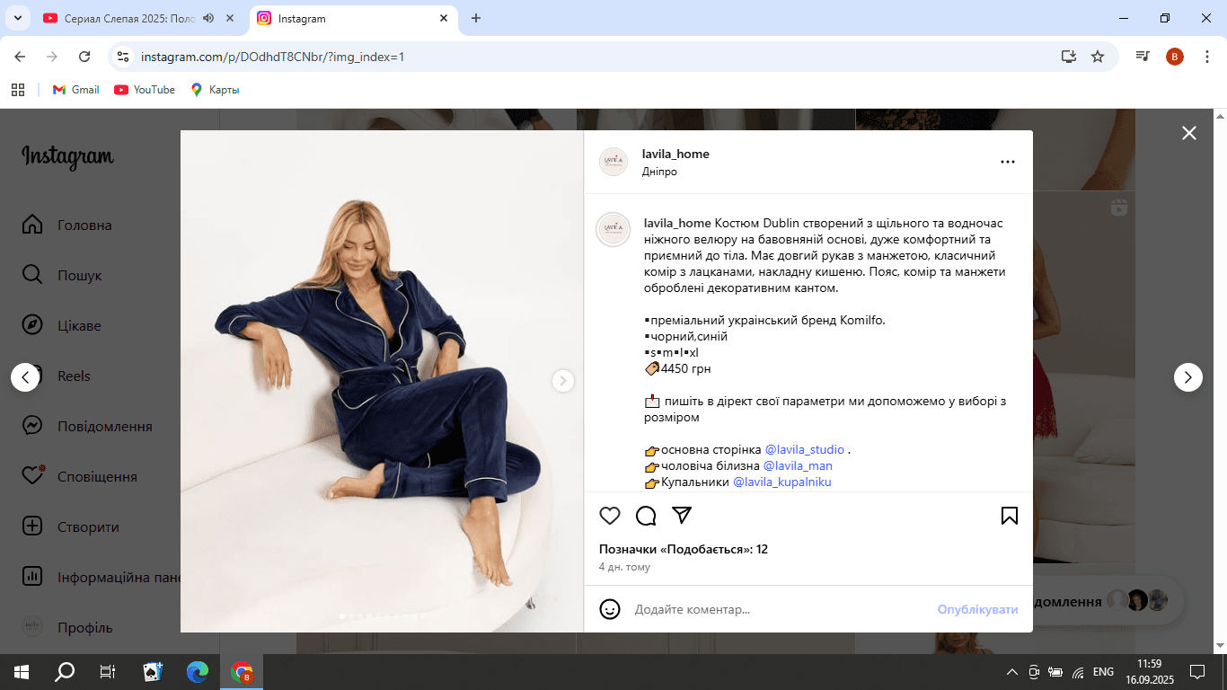1227x690 pixels.
Task: Show hidden tray icons chevron
Action: click(x=1012, y=672)
